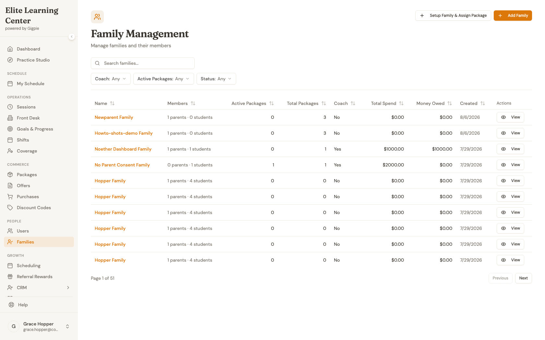
Task: Click the Scheduling calendar icon
Action: click(x=10, y=266)
